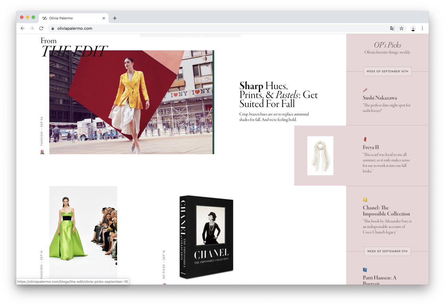Click OP Picks — Sep 16 vertical label

pyautogui.click(x=164, y=264)
